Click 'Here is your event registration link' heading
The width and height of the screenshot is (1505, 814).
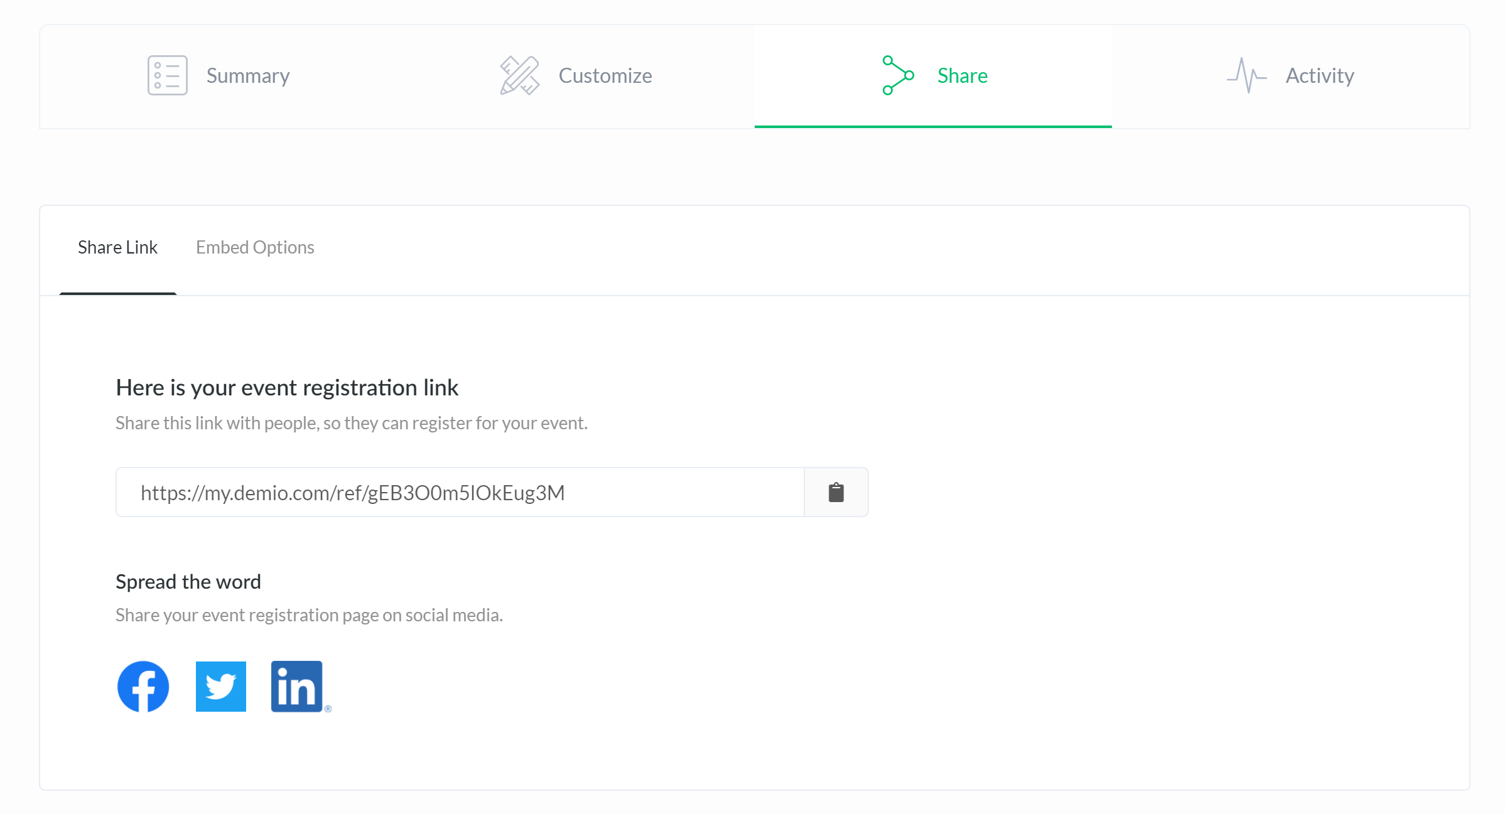pos(287,388)
